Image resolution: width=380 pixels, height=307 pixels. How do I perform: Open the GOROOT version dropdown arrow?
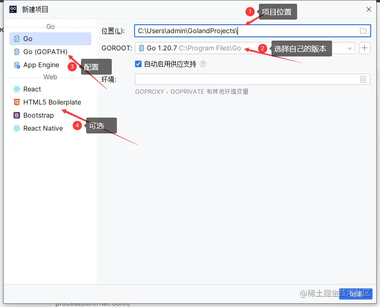coord(349,49)
